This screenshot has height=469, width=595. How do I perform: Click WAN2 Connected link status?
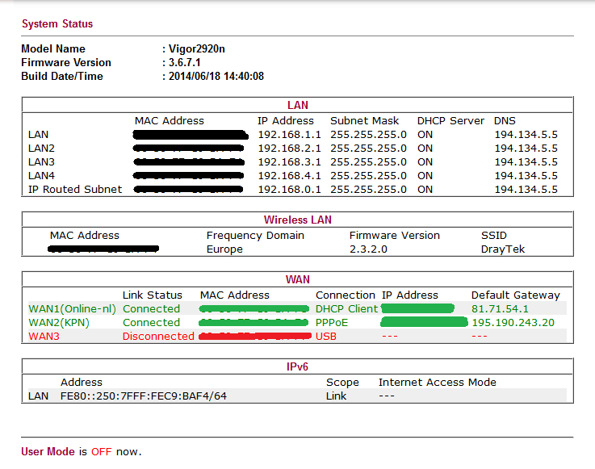151,323
